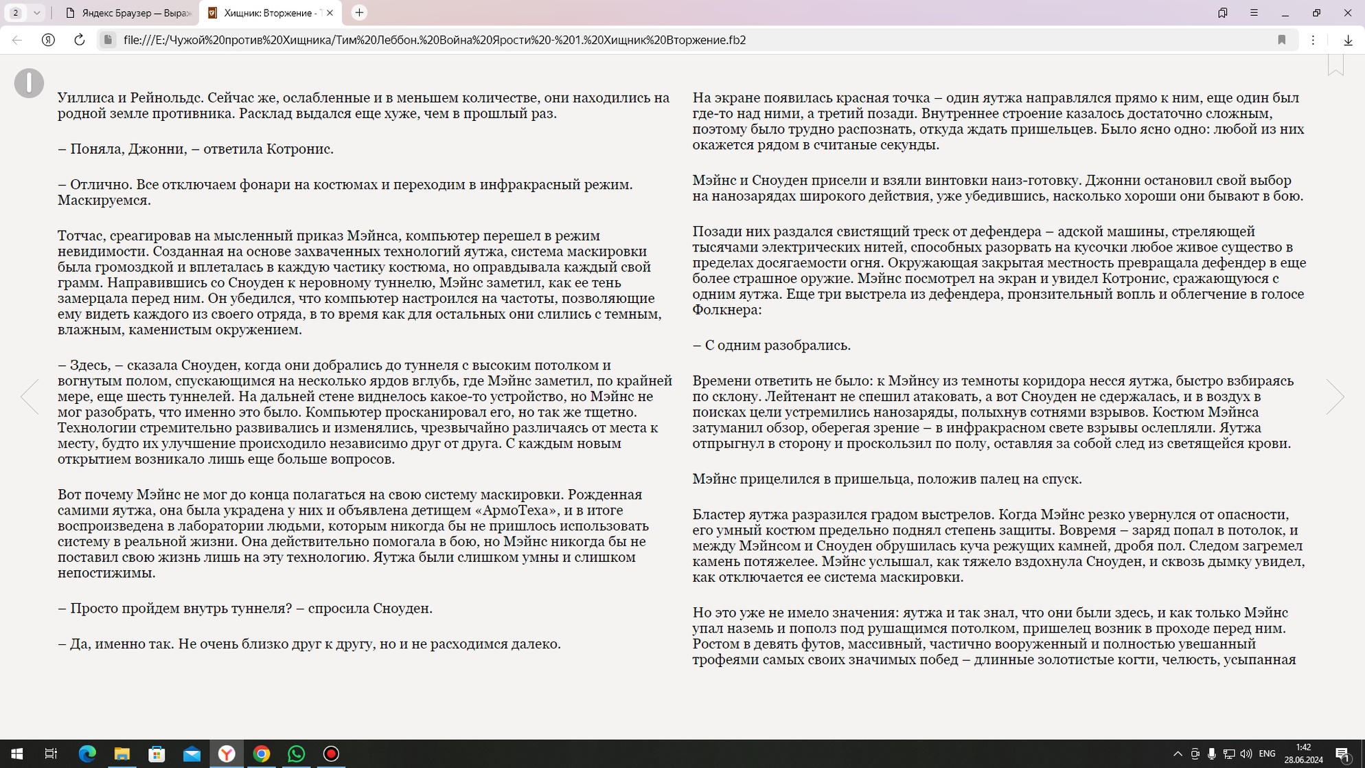Show hidden system tray icons
This screenshot has height=768, width=1365.
1178,754
